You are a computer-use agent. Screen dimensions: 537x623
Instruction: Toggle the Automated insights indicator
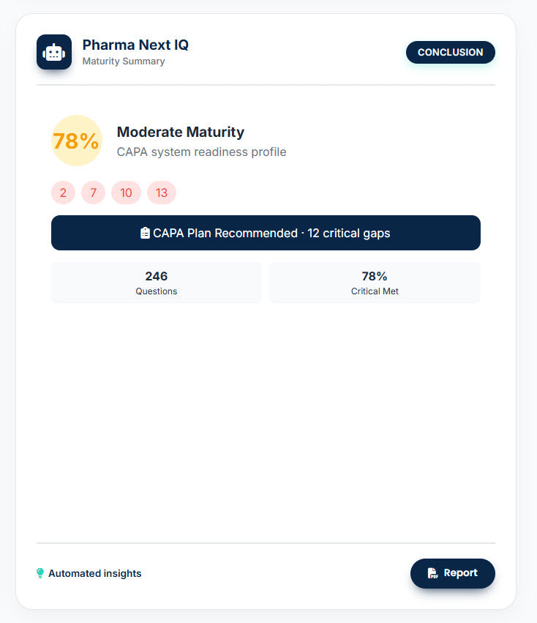pyautogui.click(x=88, y=573)
